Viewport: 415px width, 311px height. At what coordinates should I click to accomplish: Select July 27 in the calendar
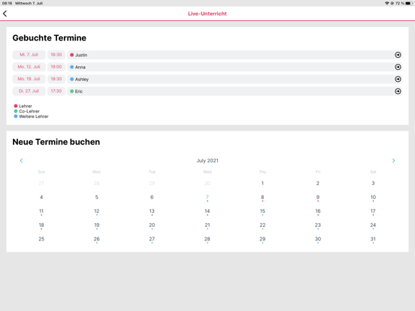(x=152, y=239)
